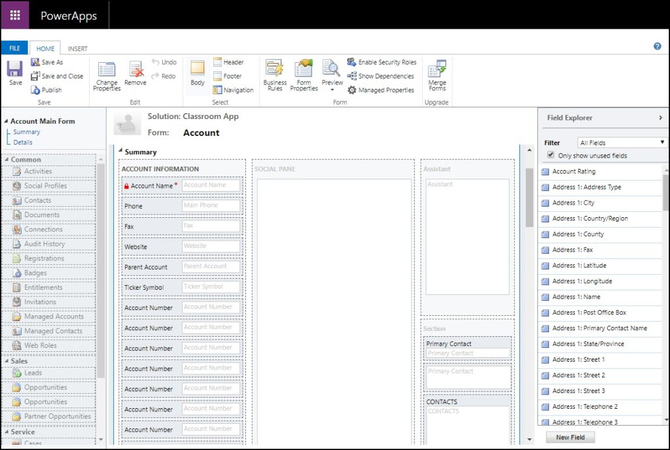The image size is (670, 450).
Task: Click the Remove field icon
Action: [x=135, y=69]
